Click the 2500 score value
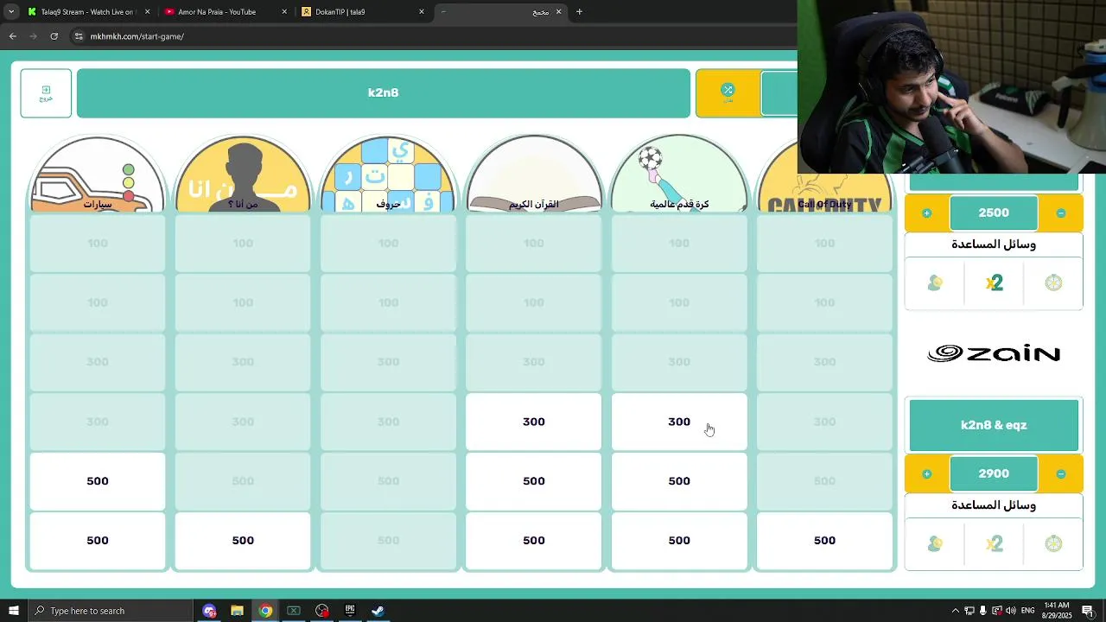This screenshot has height=622, width=1106. [x=994, y=213]
